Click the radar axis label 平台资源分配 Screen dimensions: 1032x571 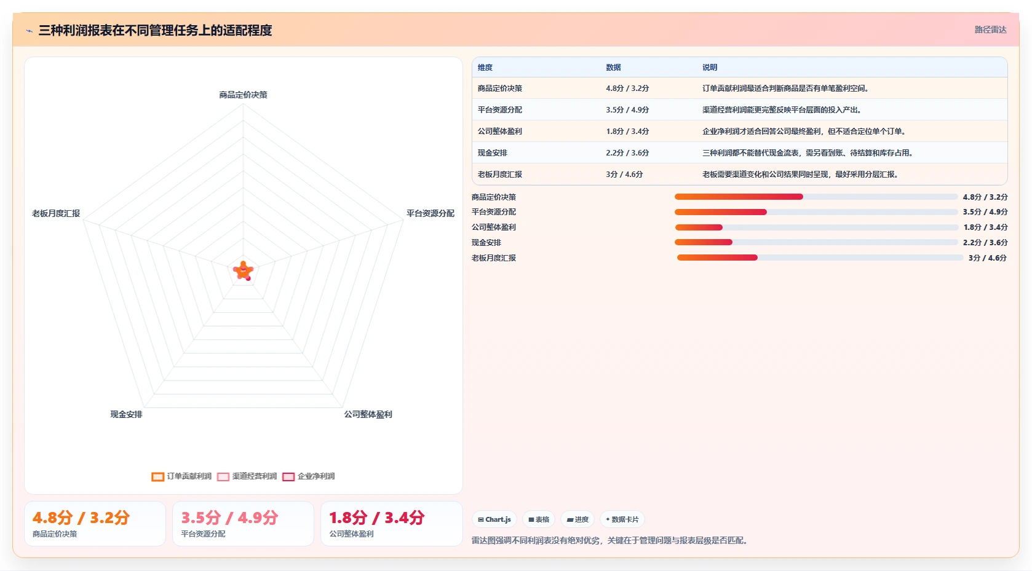click(431, 213)
